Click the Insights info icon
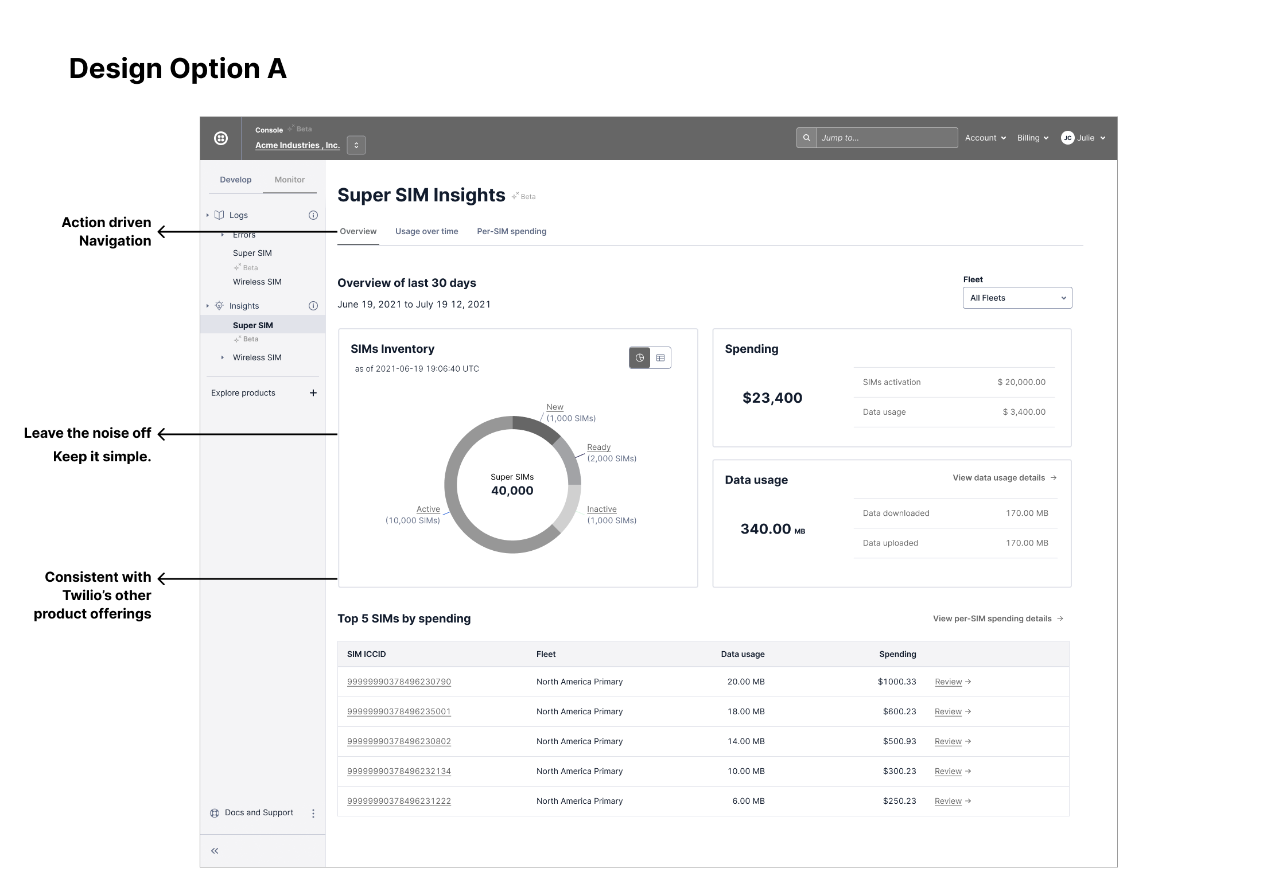This screenshot has height=891, width=1267. click(x=313, y=306)
